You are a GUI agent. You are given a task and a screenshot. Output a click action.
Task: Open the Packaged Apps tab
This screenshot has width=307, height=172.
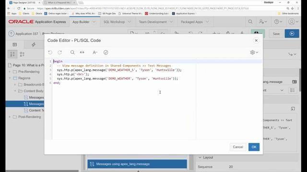pyautogui.click(x=192, y=22)
